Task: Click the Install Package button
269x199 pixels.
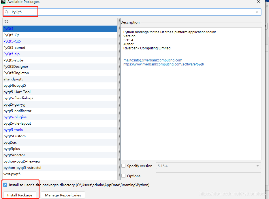Action: tap(20, 195)
